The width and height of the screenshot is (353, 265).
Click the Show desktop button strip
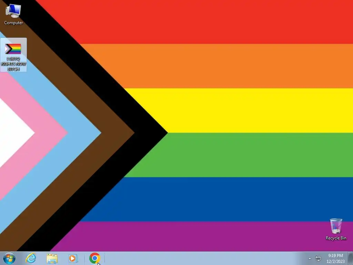pyautogui.click(x=351, y=258)
